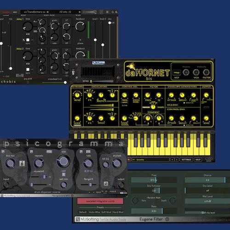230x230 pixels.
Task: Select the Hard Mod preset in Eugene Filter
Action: pos(118,212)
